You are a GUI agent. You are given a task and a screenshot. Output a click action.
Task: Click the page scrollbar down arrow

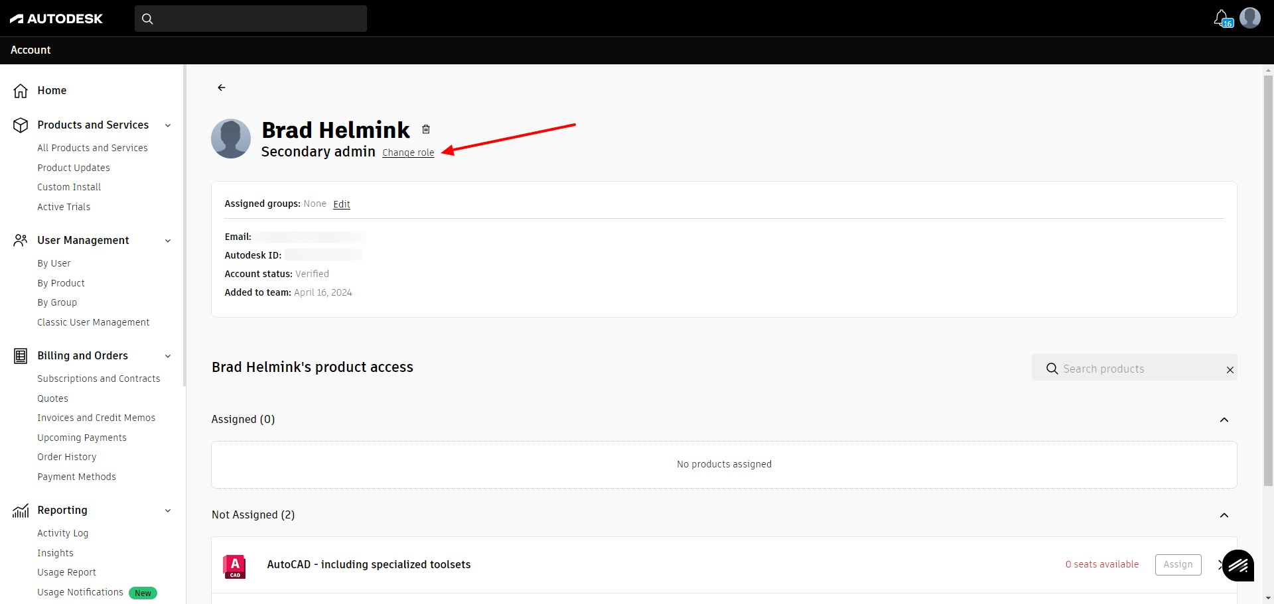coord(1268,599)
